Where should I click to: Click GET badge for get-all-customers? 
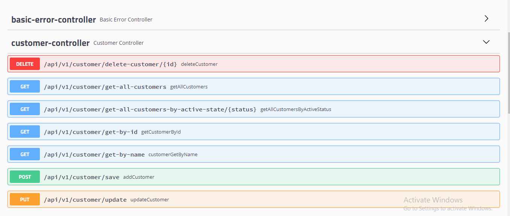(x=25, y=87)
